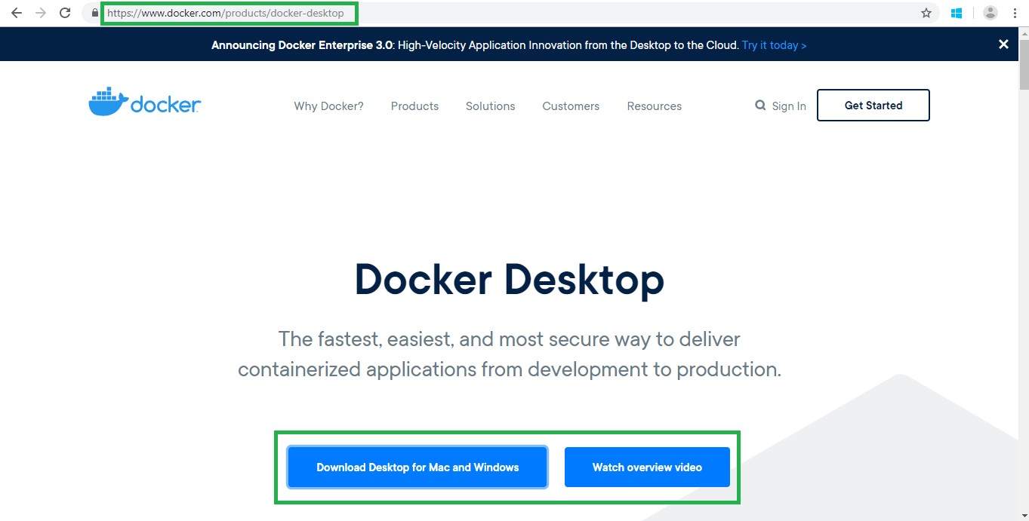
Task: Expand the Customers nav menu
Action: 571,106
